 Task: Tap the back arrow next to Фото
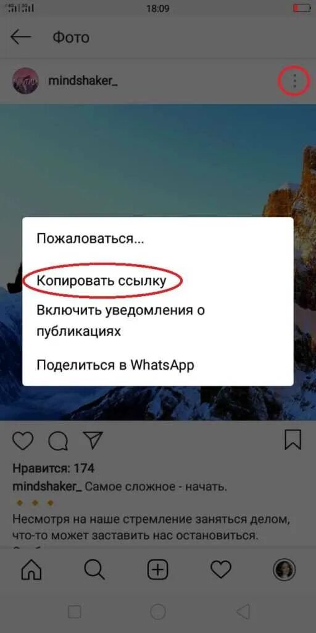[x=21, y=37]
